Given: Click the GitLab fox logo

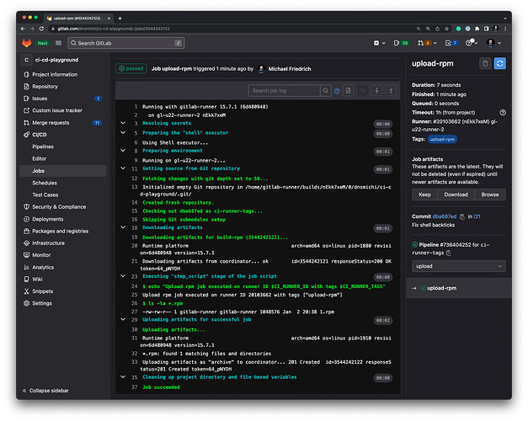Looking at the screenshot, I should [x=27, y=43].
